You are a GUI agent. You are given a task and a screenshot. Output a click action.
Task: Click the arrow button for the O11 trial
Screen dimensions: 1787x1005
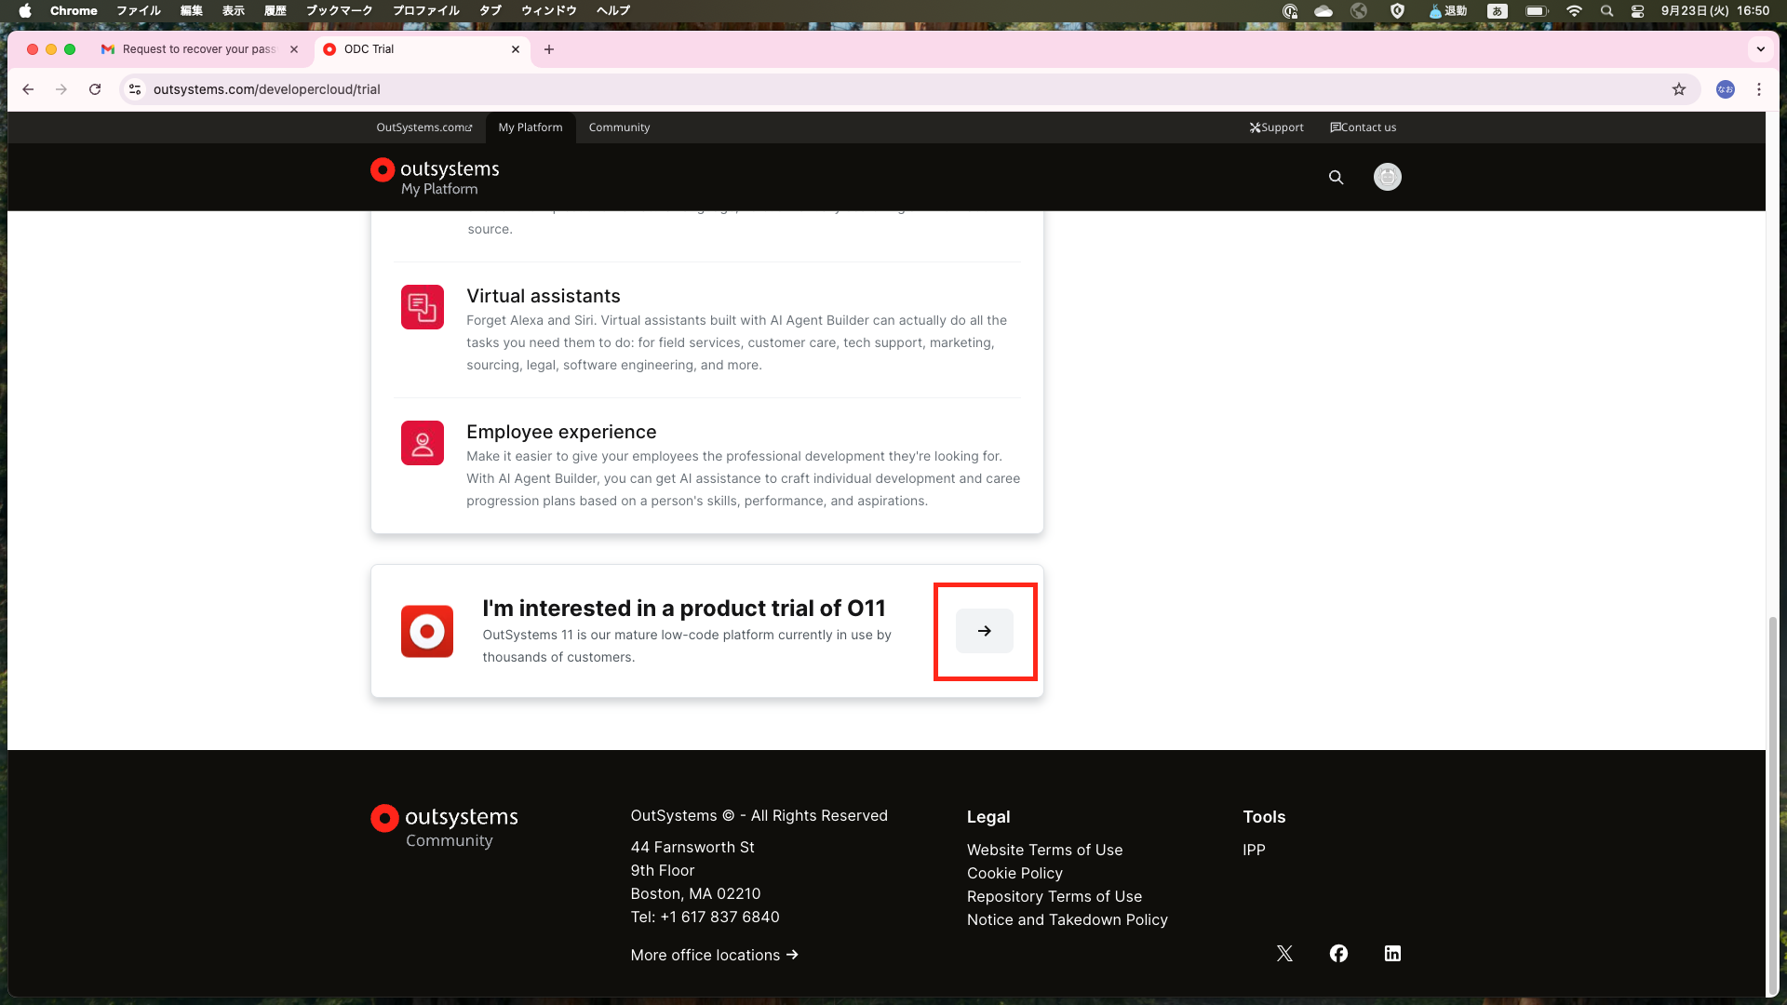coord(985,630)
